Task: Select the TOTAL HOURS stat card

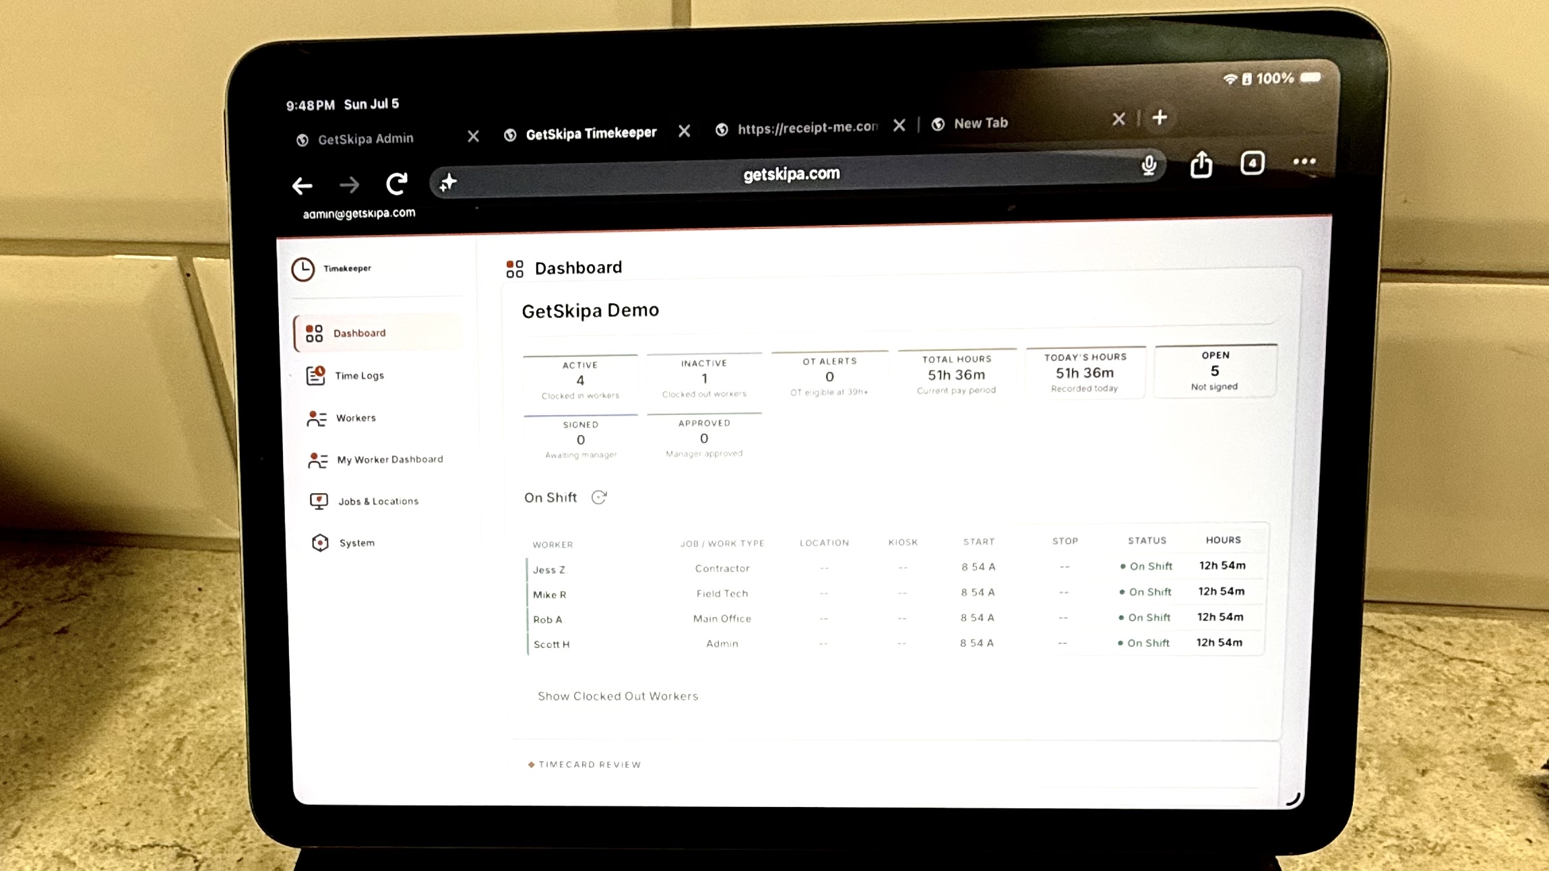Action: click(x=957, y=374)
